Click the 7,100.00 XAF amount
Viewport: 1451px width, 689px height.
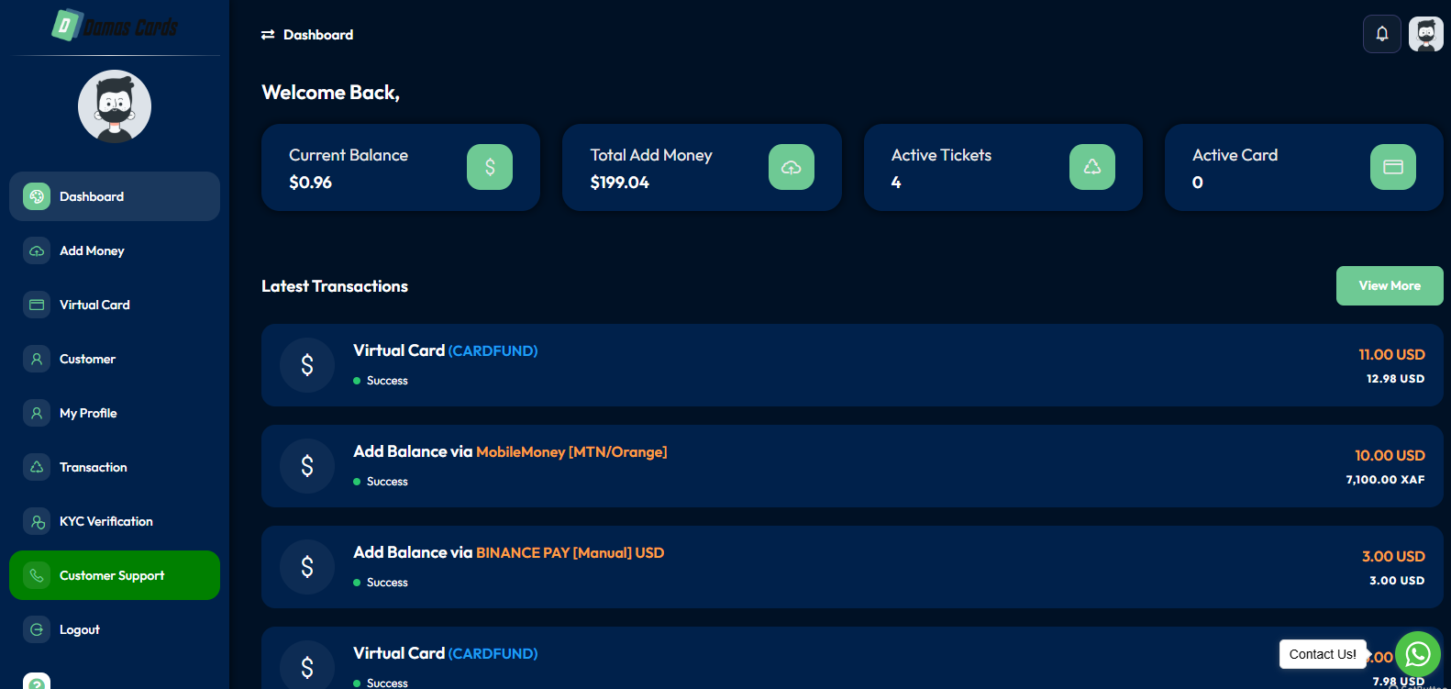click(1385, 479)
